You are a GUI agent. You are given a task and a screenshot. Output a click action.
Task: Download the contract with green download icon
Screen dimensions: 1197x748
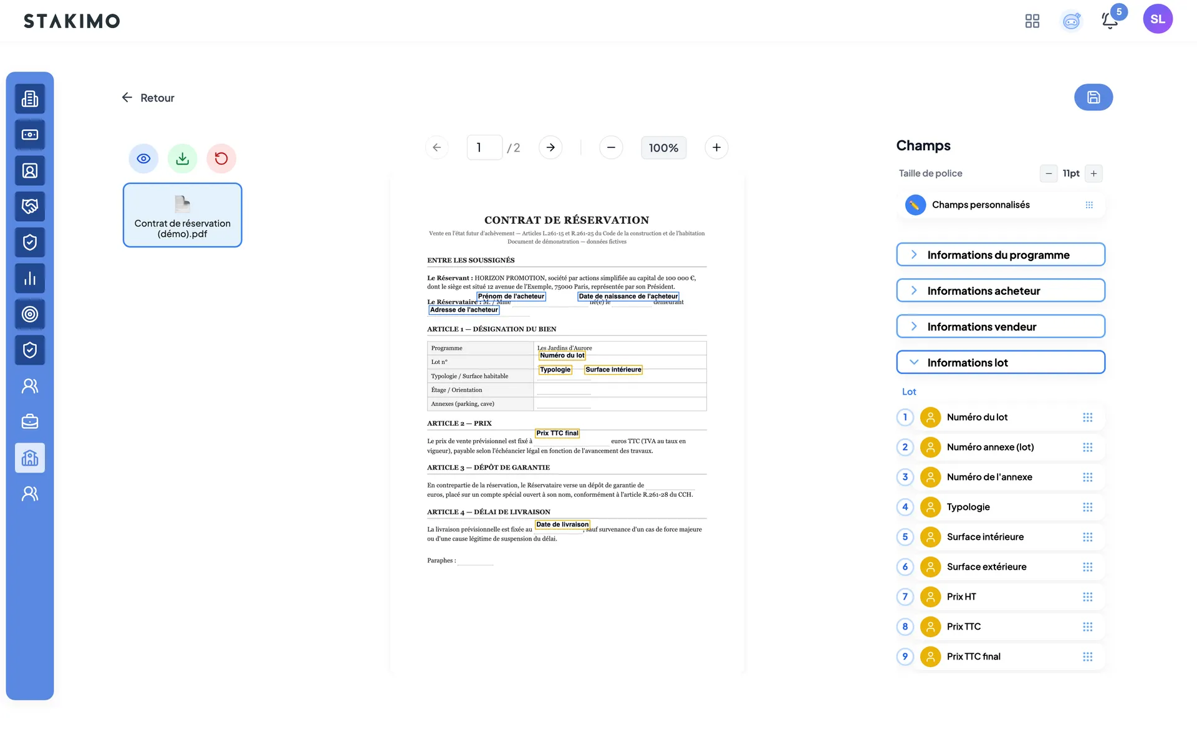click(x=182, y=158)
